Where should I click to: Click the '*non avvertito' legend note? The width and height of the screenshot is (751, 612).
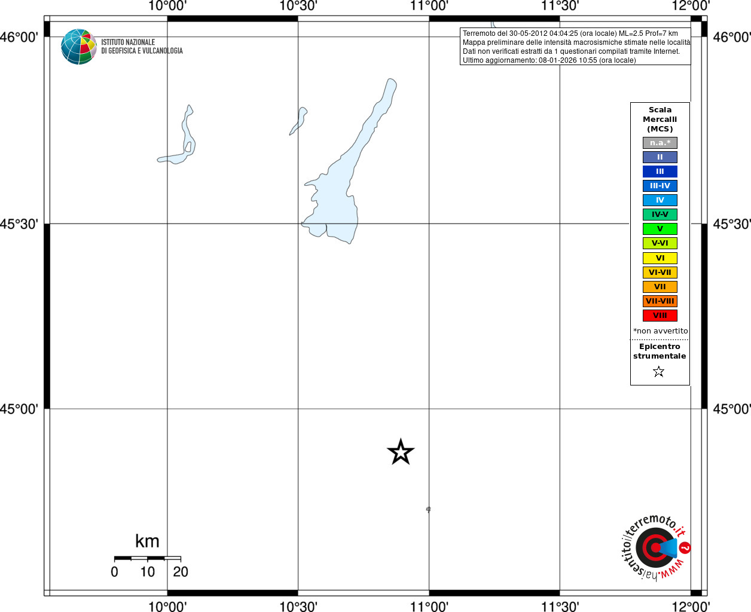point(661,331)
